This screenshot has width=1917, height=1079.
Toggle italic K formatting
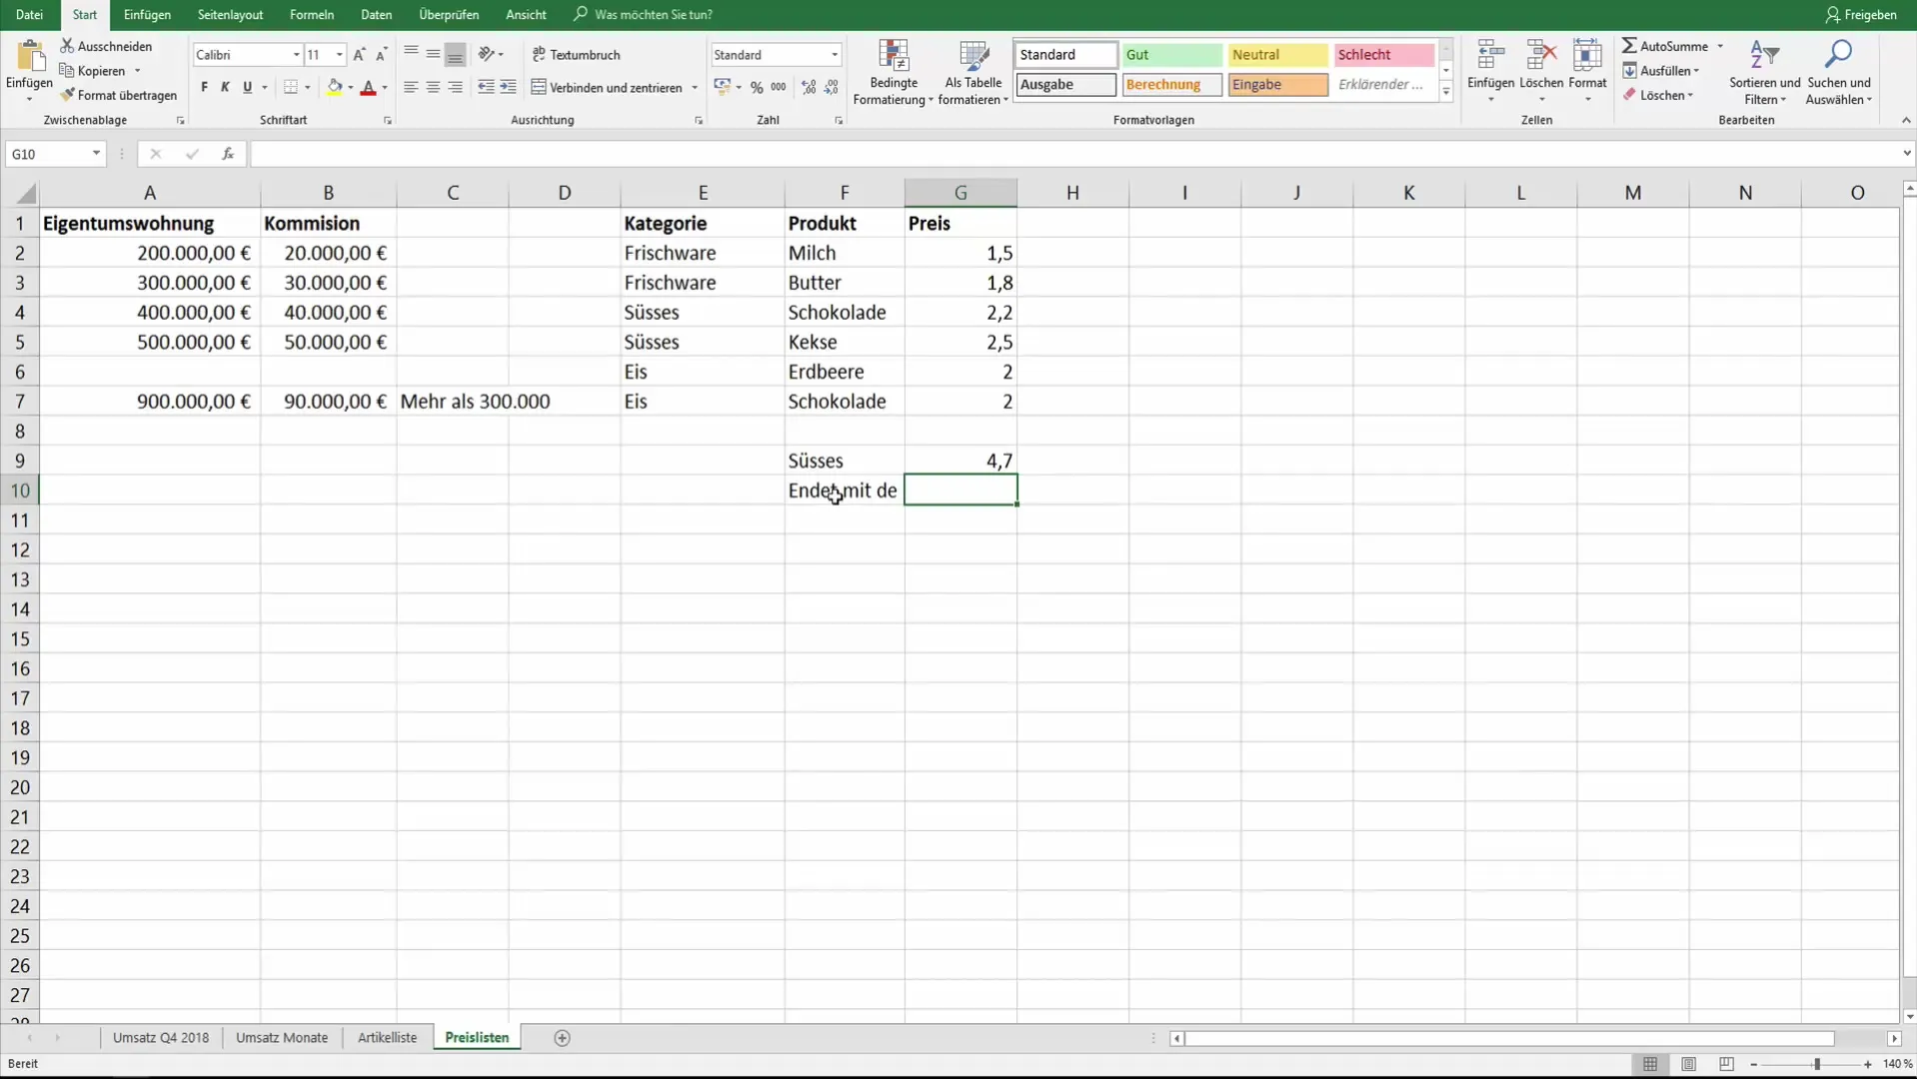[225, 88]
